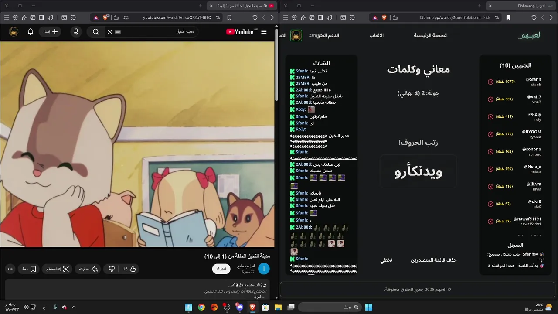Skip the round with تخطي
The width and height of the screenshot is (558, 314).
pyautogui.click(x=386, y=260)
